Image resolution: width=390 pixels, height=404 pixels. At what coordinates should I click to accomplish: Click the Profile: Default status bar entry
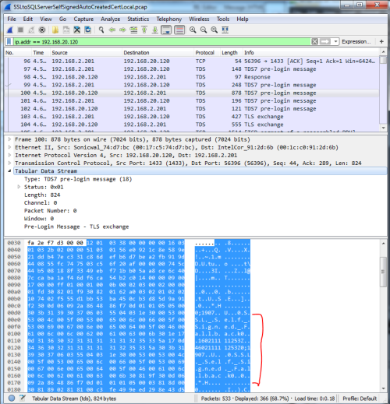tap(360, 399)
